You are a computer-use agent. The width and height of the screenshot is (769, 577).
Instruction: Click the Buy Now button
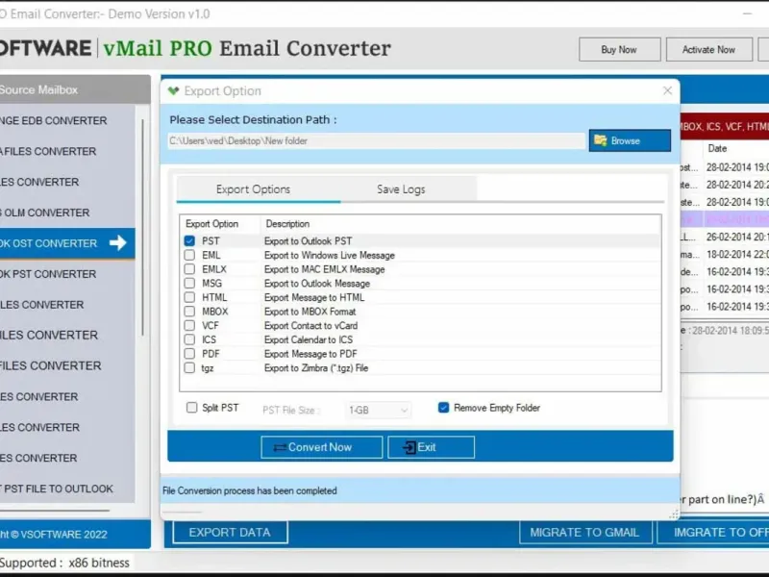pyautogui.click(x=619, y=50)
